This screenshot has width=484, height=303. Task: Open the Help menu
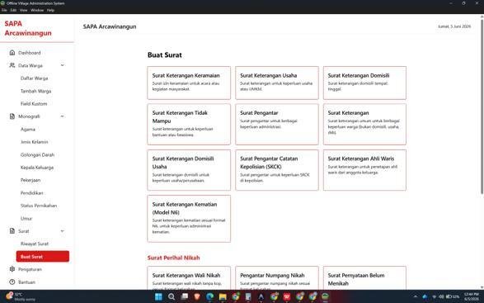[x=50, y=10]
